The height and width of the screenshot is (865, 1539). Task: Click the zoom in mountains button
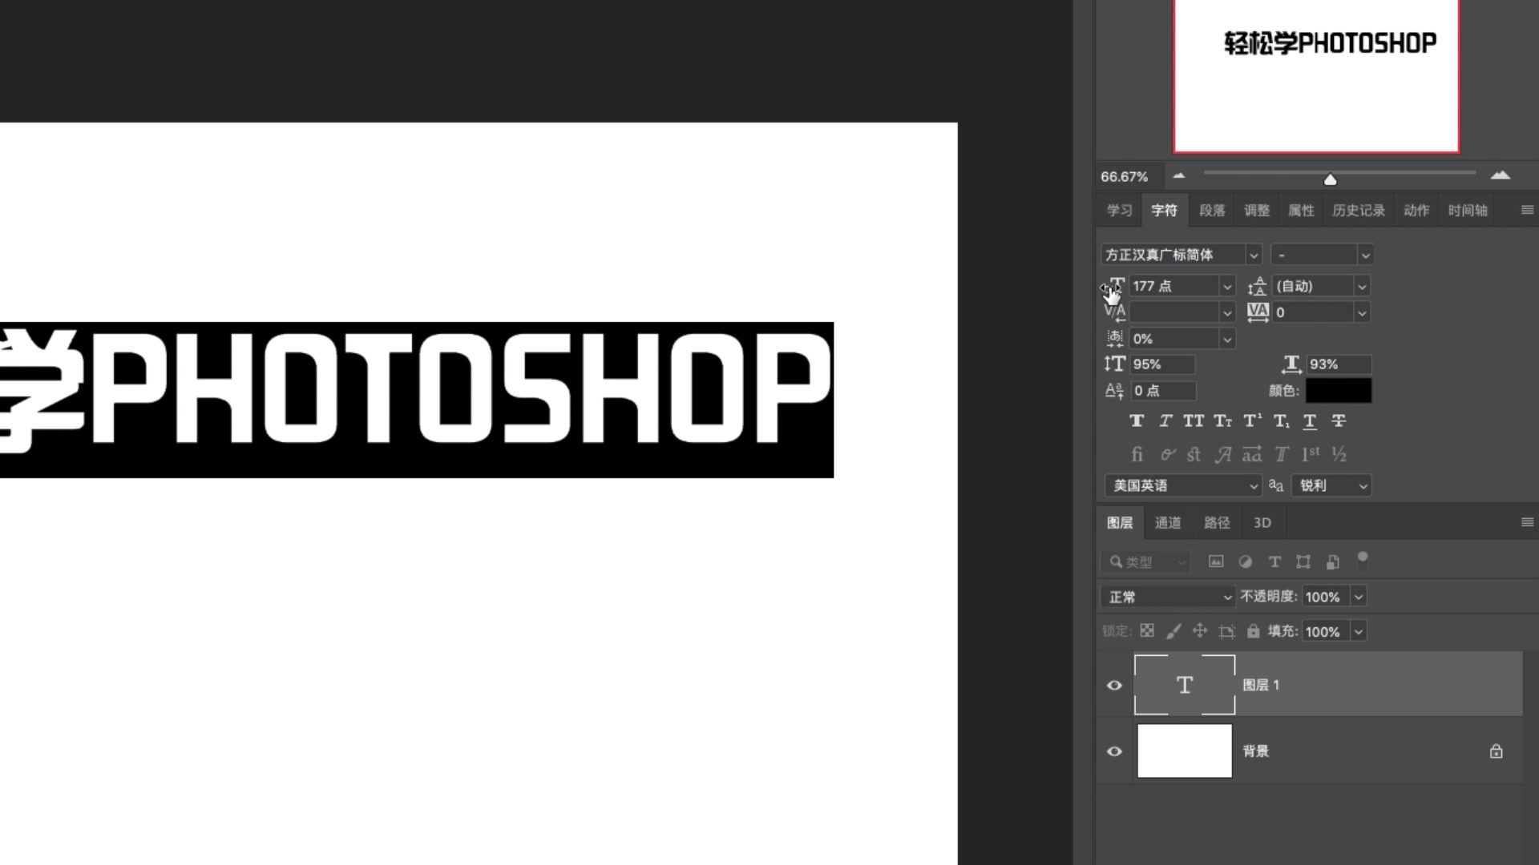(1501, 175)
